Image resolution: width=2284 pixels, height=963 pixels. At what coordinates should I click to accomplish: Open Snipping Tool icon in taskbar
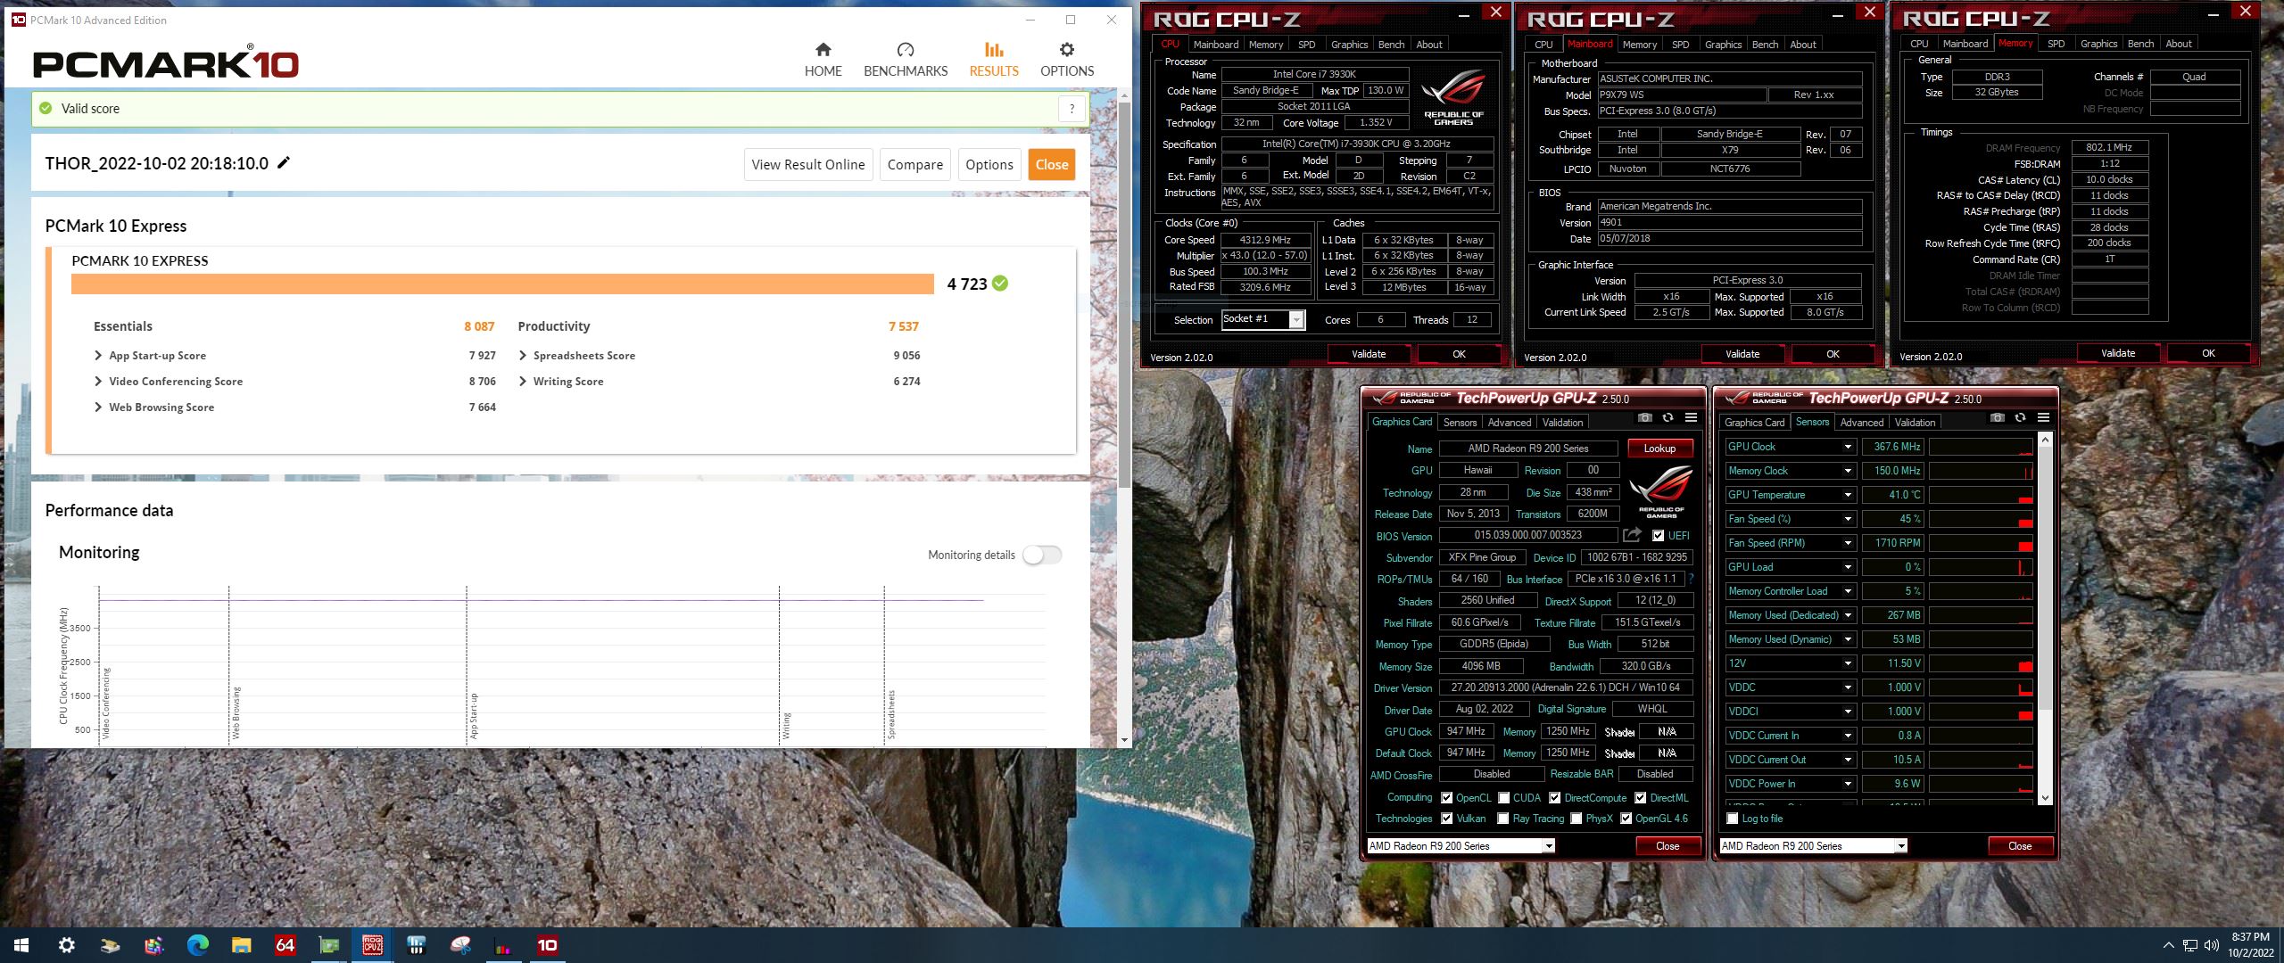pyautogui.click(x=460, y=945)
